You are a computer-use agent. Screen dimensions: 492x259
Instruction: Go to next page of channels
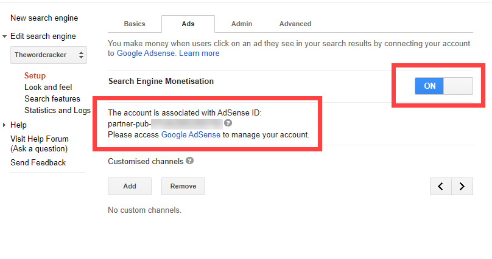coord(462,186)
